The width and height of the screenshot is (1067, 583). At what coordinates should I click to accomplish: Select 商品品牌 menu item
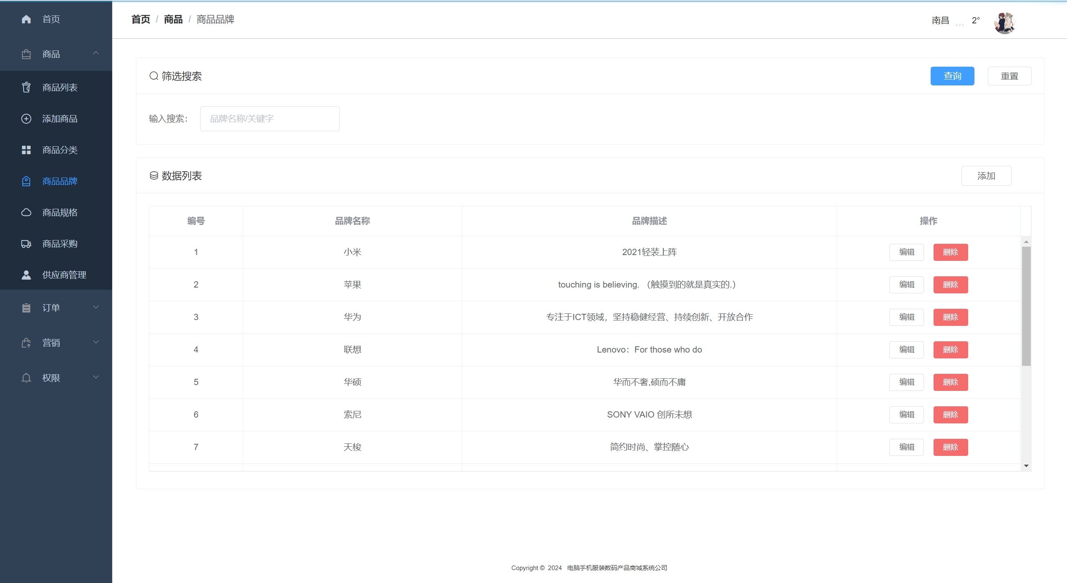click(60, 181)
